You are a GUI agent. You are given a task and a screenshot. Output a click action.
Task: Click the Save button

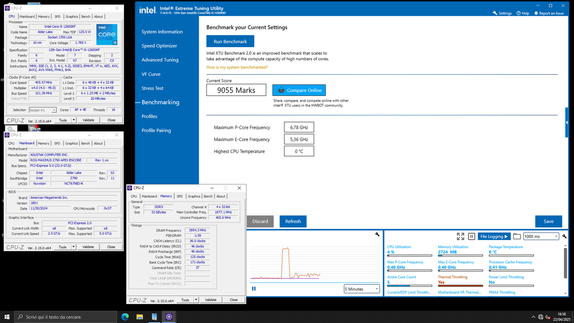point(549,221)
